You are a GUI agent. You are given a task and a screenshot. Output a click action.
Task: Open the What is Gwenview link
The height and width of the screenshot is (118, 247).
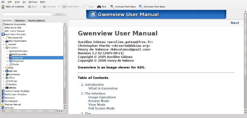[103, 88]
